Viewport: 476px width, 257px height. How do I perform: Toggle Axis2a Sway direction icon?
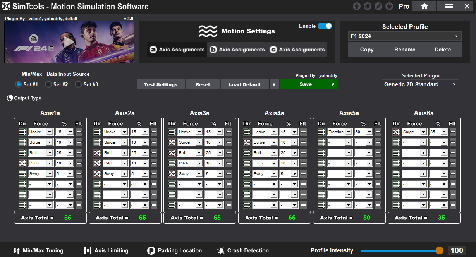pyautogui.click(x=97, y=174)
